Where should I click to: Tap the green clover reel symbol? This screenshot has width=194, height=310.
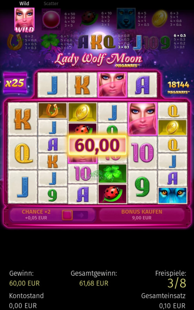[x=112, y=173]
